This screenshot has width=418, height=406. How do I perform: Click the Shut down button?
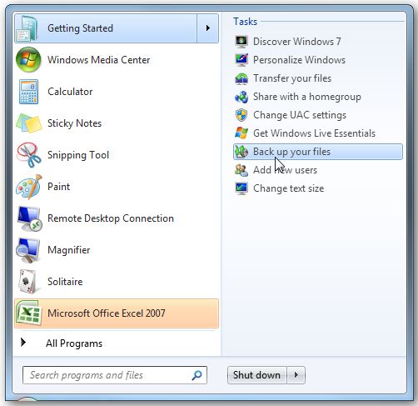257,375
